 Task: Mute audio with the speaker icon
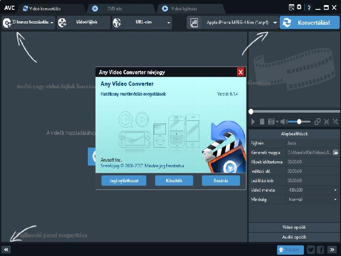[283, 122]
